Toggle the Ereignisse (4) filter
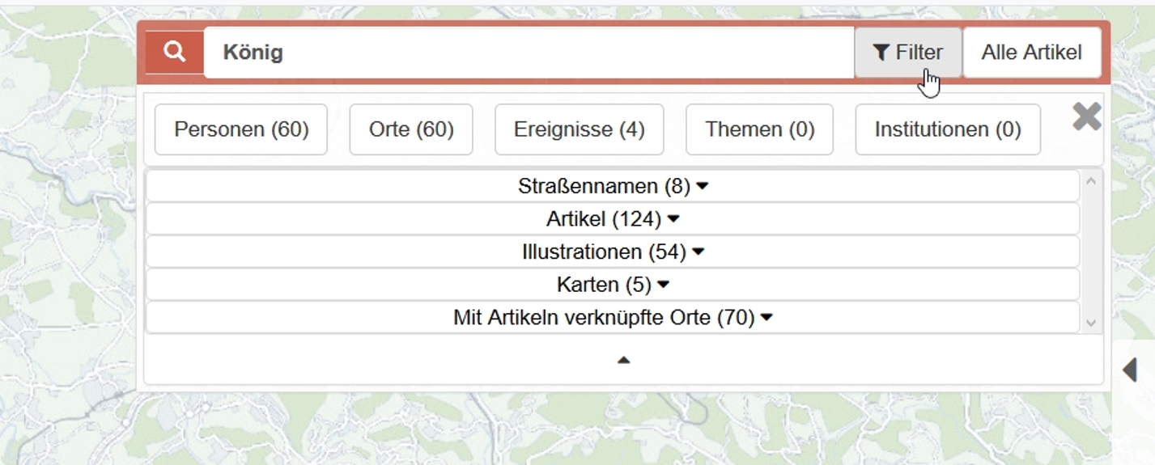The image size is (1155, 465). [x=580, y=129]
